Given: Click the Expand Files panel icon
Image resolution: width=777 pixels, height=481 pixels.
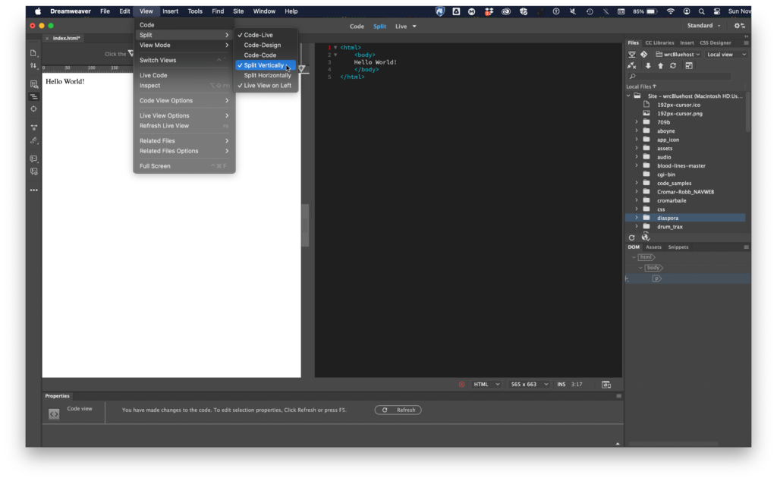Looking at the screenshot, I should click(688, 66).
